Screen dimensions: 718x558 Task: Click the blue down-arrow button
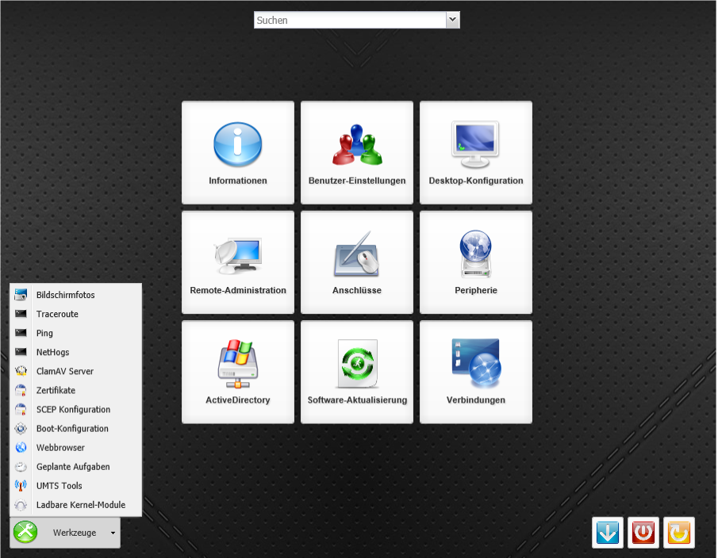[x=608, y=533]
